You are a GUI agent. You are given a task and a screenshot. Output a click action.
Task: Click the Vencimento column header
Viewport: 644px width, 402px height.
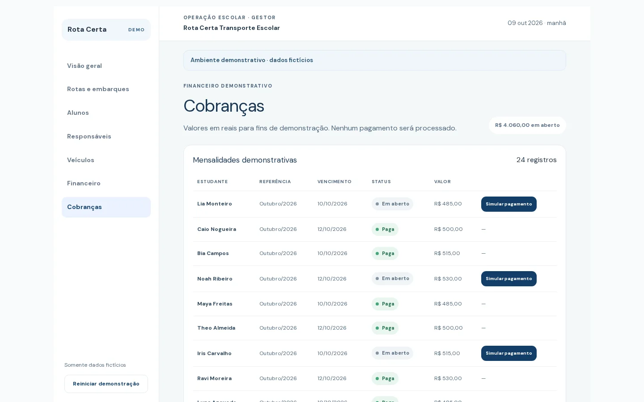coord(335,182)
